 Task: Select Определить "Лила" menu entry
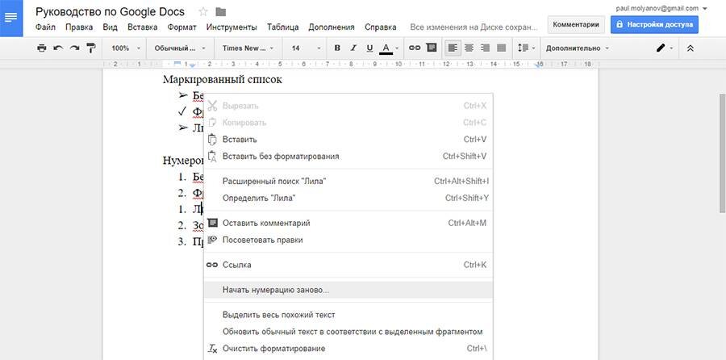click(348, 199)
